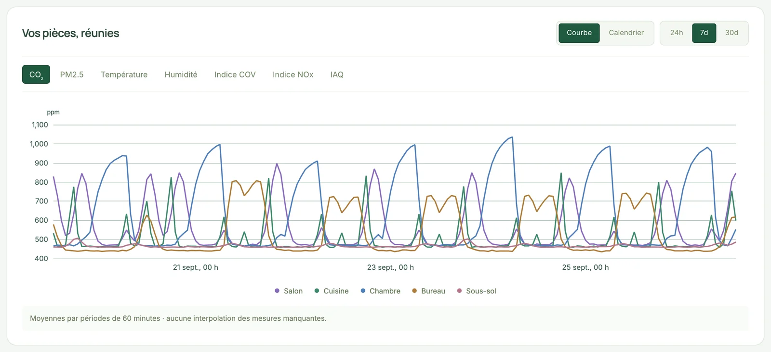Click the green Cuisine legend dot
The image size is (771, 352).
(317, 290)
